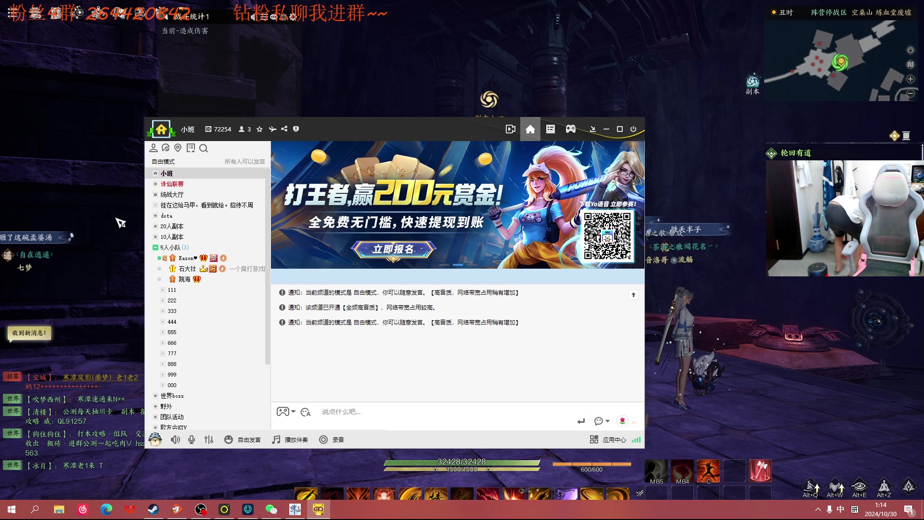Viewport: 924px width, 520px height.
Task: Favorite channel with the star icon
Action: 259,129
